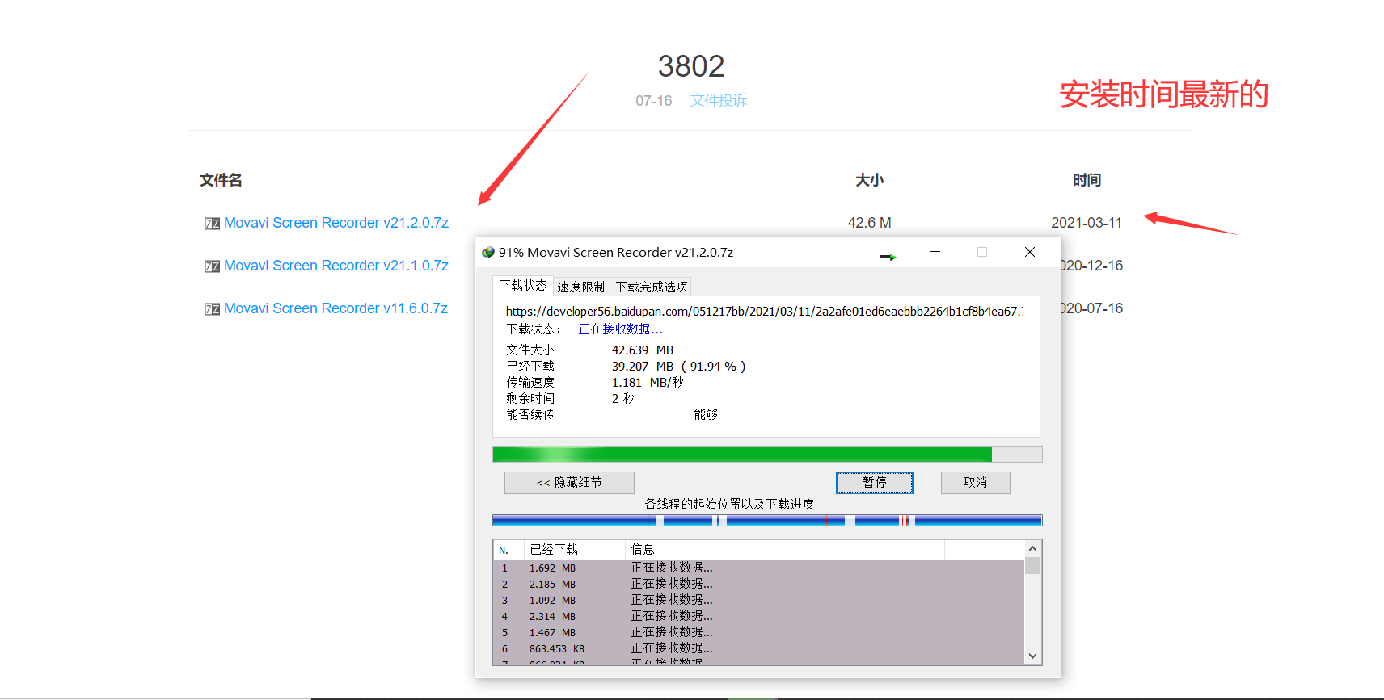Click the 1.181 MB/秒 transfer speed value
The height and width of the screenshot is (700, 1384).
coord(648,383)
